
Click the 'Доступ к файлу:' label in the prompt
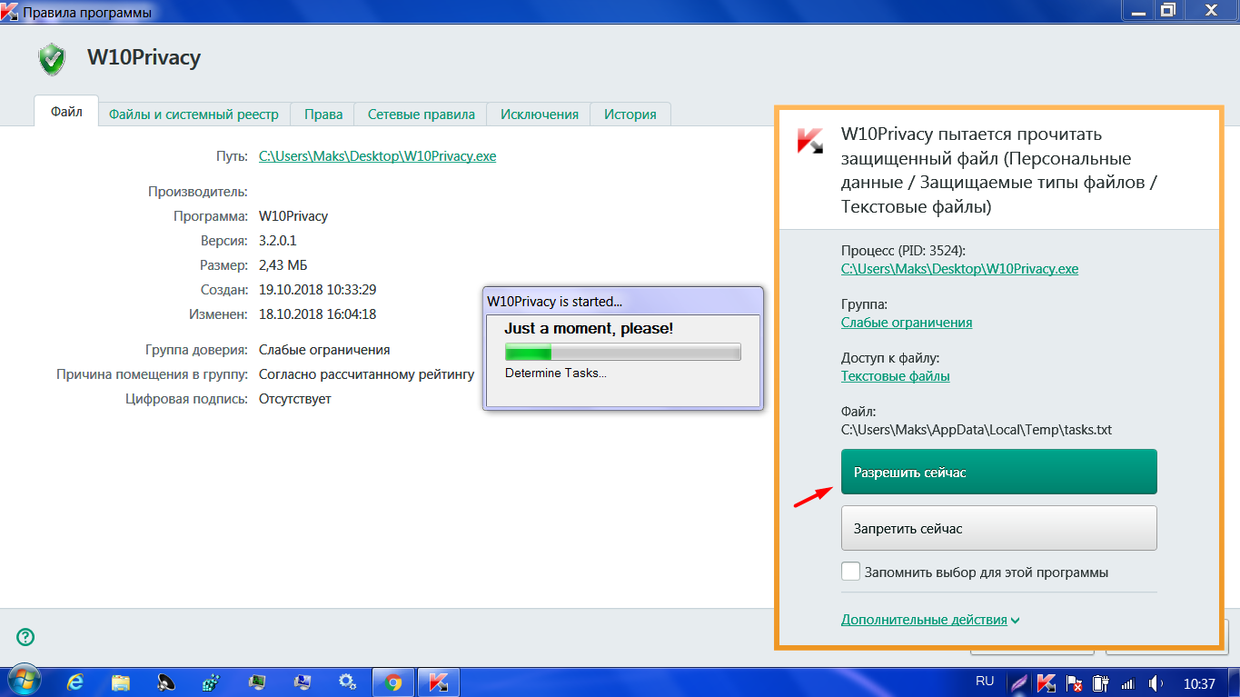pyautogui.click(x=890, y=358)
